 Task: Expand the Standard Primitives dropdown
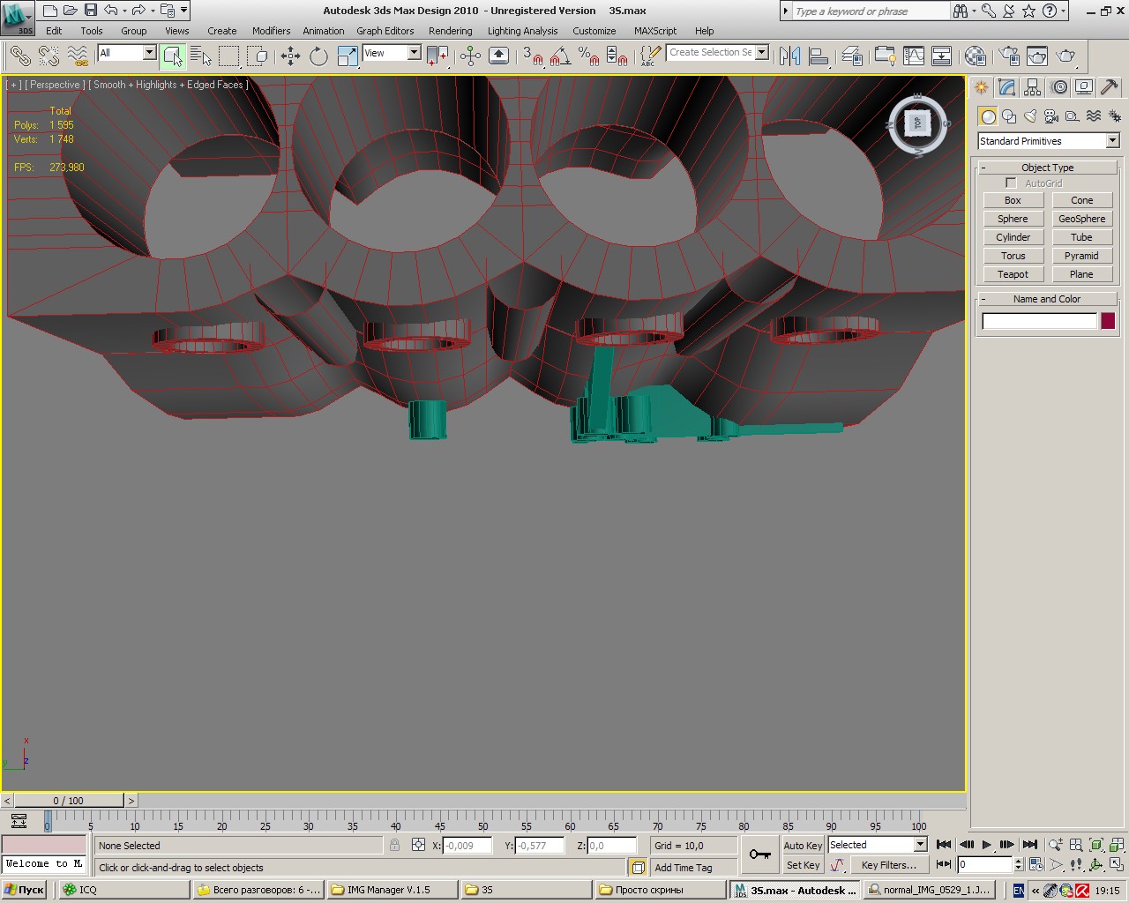1112,141
